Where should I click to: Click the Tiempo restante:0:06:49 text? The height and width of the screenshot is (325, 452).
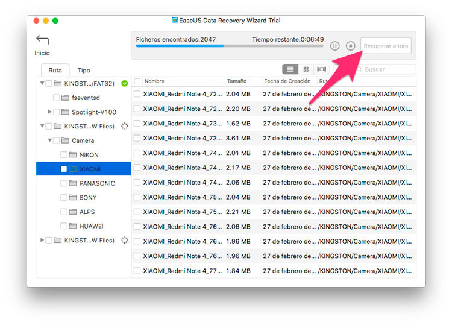click(287, 39)
